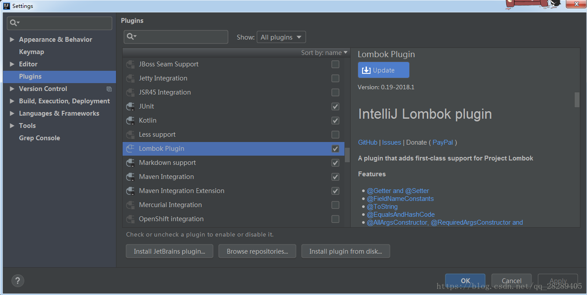Open the Issues link

[x=392, y=142]
